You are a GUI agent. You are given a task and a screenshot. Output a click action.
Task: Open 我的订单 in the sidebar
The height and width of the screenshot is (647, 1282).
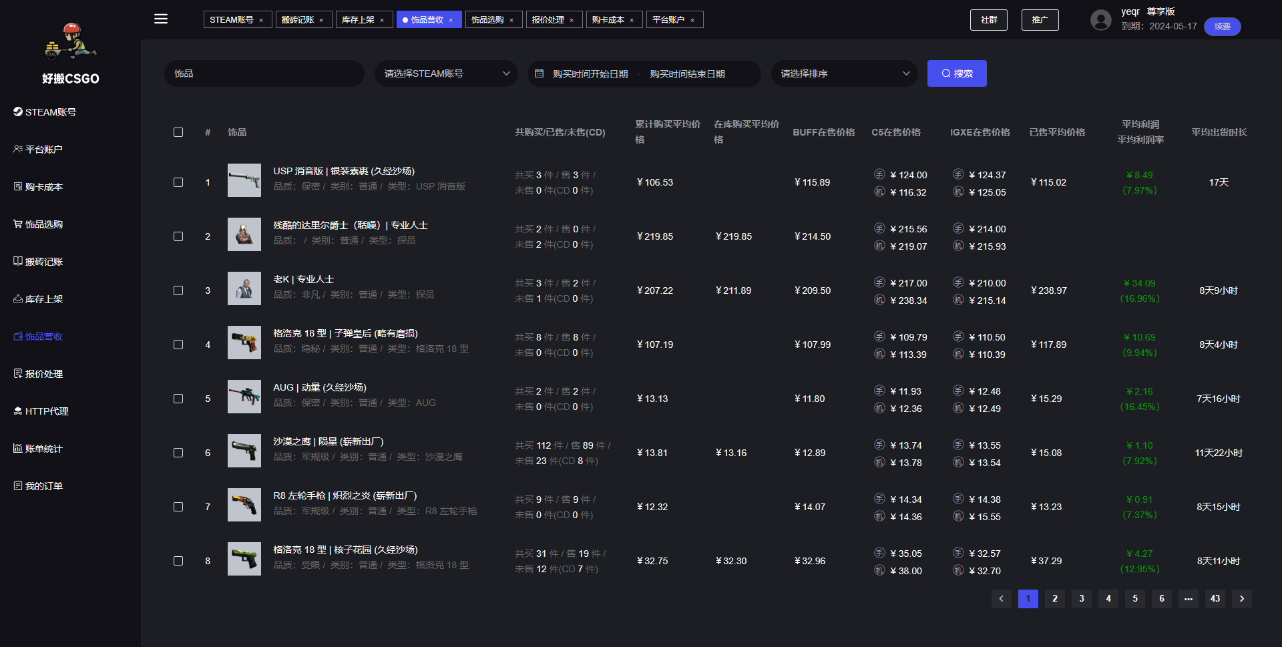[38, 486]
